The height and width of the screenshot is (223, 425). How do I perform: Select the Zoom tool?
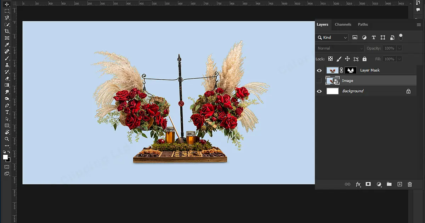coord(7,138)
